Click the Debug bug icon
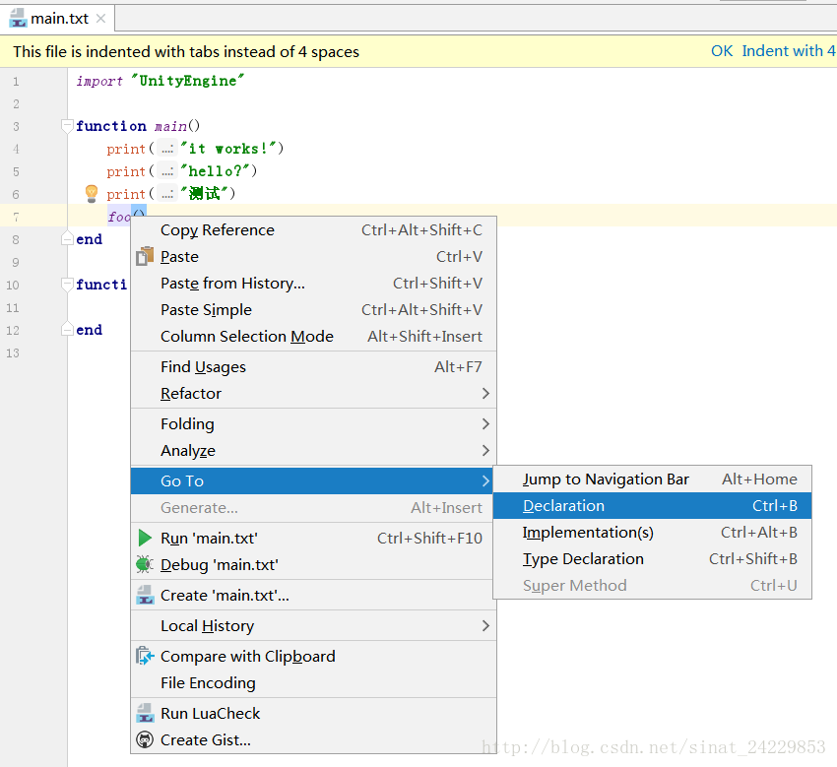 coord(145,564)
